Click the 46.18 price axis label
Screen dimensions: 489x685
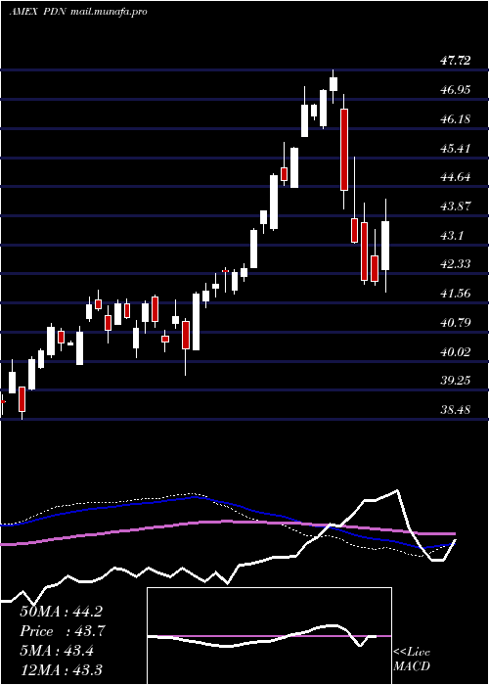456,118
